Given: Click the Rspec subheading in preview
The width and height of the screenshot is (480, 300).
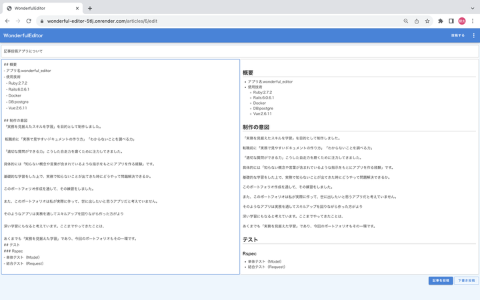Looking at the screenshot, I should coord(249,254).
